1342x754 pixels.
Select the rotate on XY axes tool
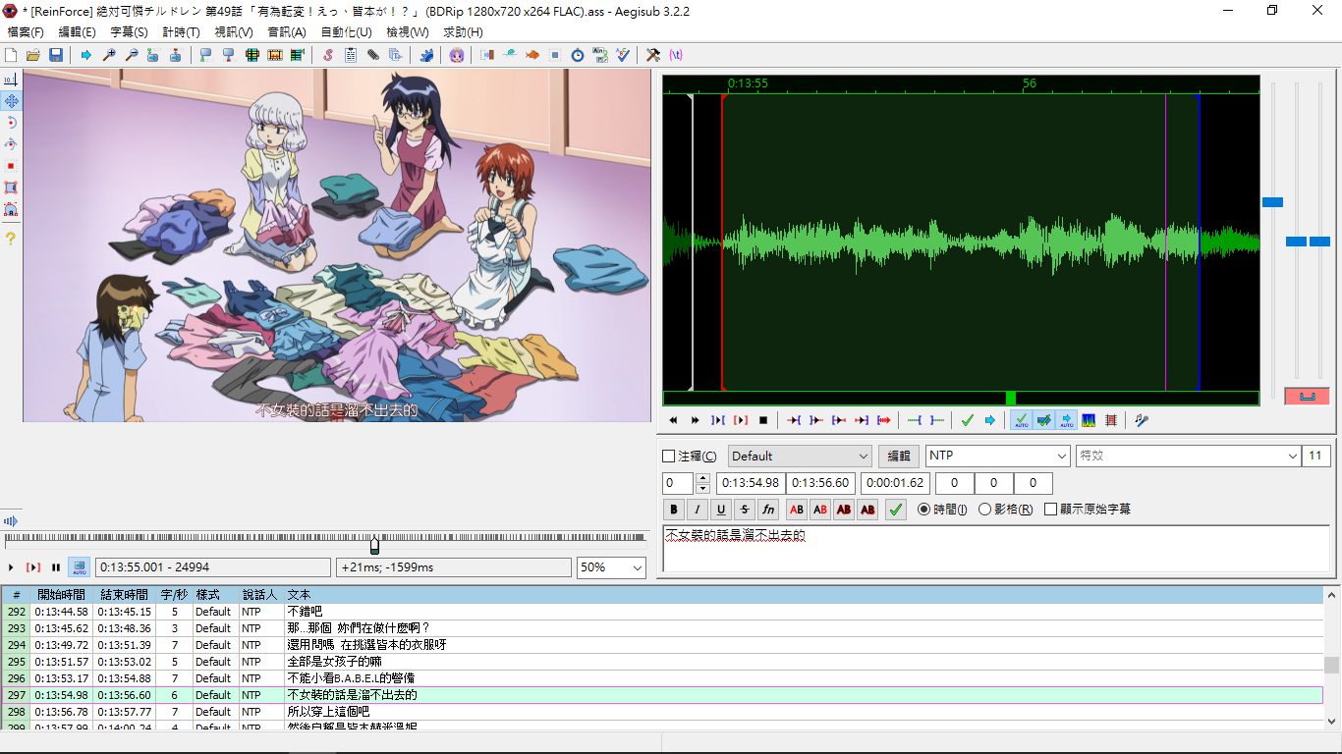coord(11,144)
